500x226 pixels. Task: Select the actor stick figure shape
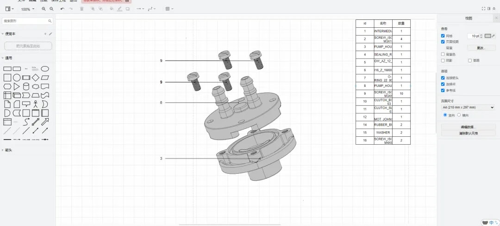click(x=35, y=104)
